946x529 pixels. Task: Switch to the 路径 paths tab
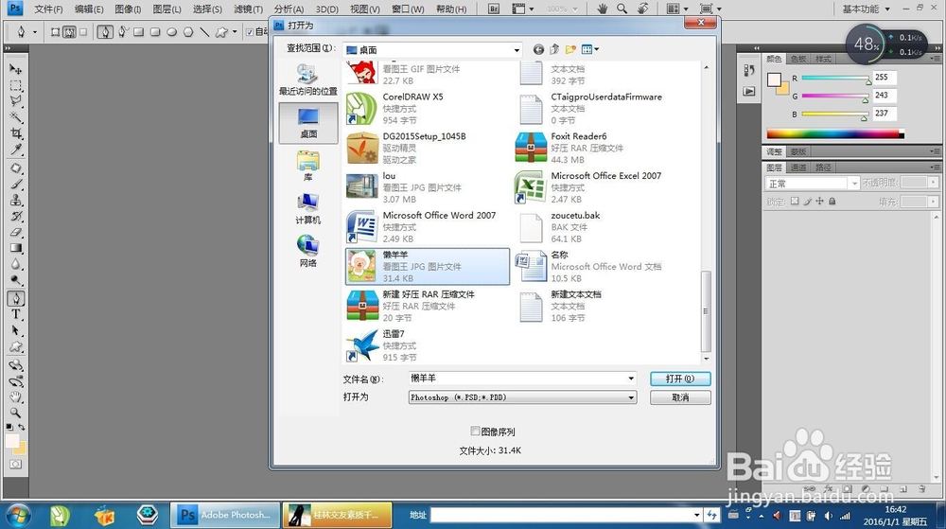(823, 168)
